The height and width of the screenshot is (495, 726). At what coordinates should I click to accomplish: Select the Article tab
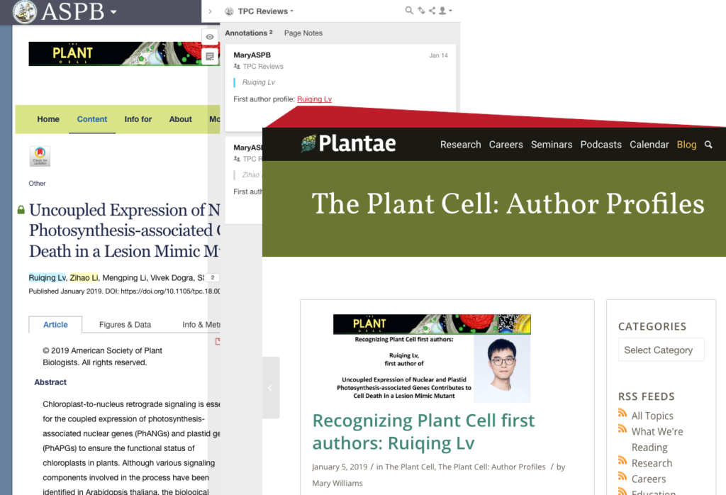click(x=55, y=325)
